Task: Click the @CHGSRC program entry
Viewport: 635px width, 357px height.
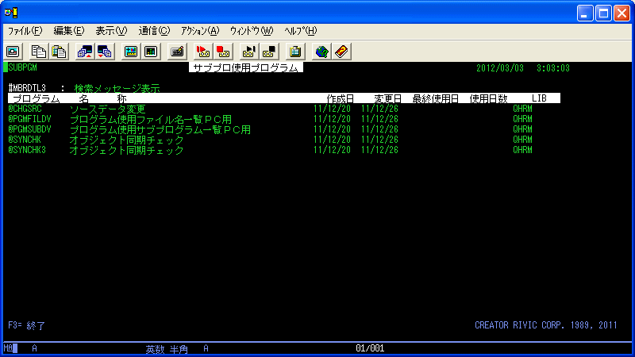Action: pos(25,109)
